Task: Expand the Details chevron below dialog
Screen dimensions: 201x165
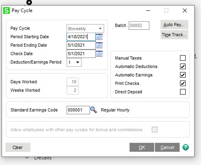Action: (x=27, y=158)
